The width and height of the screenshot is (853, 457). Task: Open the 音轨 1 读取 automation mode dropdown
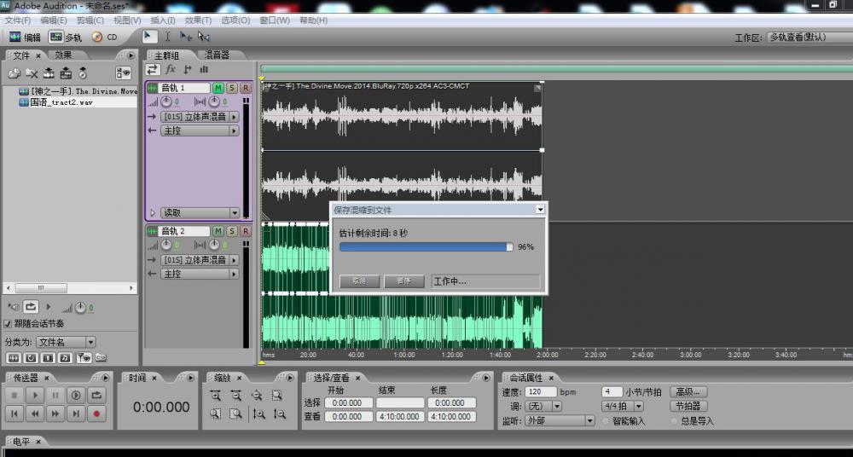(x=200, y=212)
